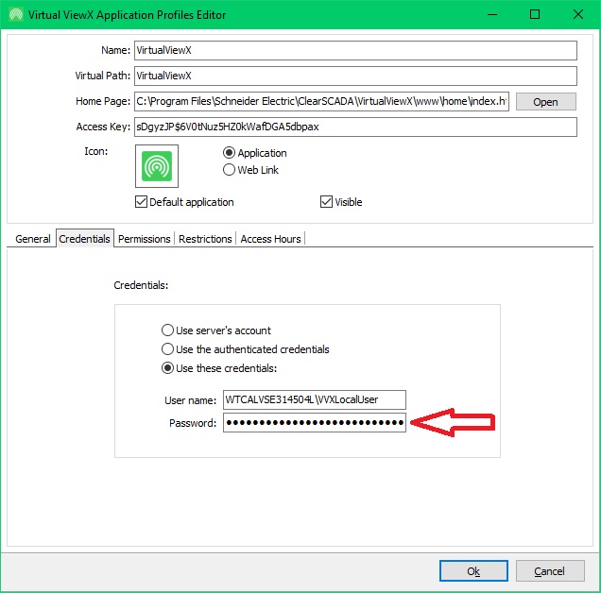Maximize the Profiles Editor window

535,14
